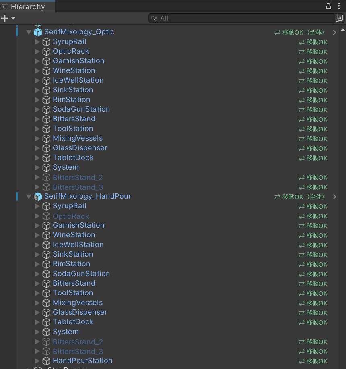This screenshot has height=369, width=346.
Task: Open the Hierarchy panel three-dot menu
Action: click(339, 6)
